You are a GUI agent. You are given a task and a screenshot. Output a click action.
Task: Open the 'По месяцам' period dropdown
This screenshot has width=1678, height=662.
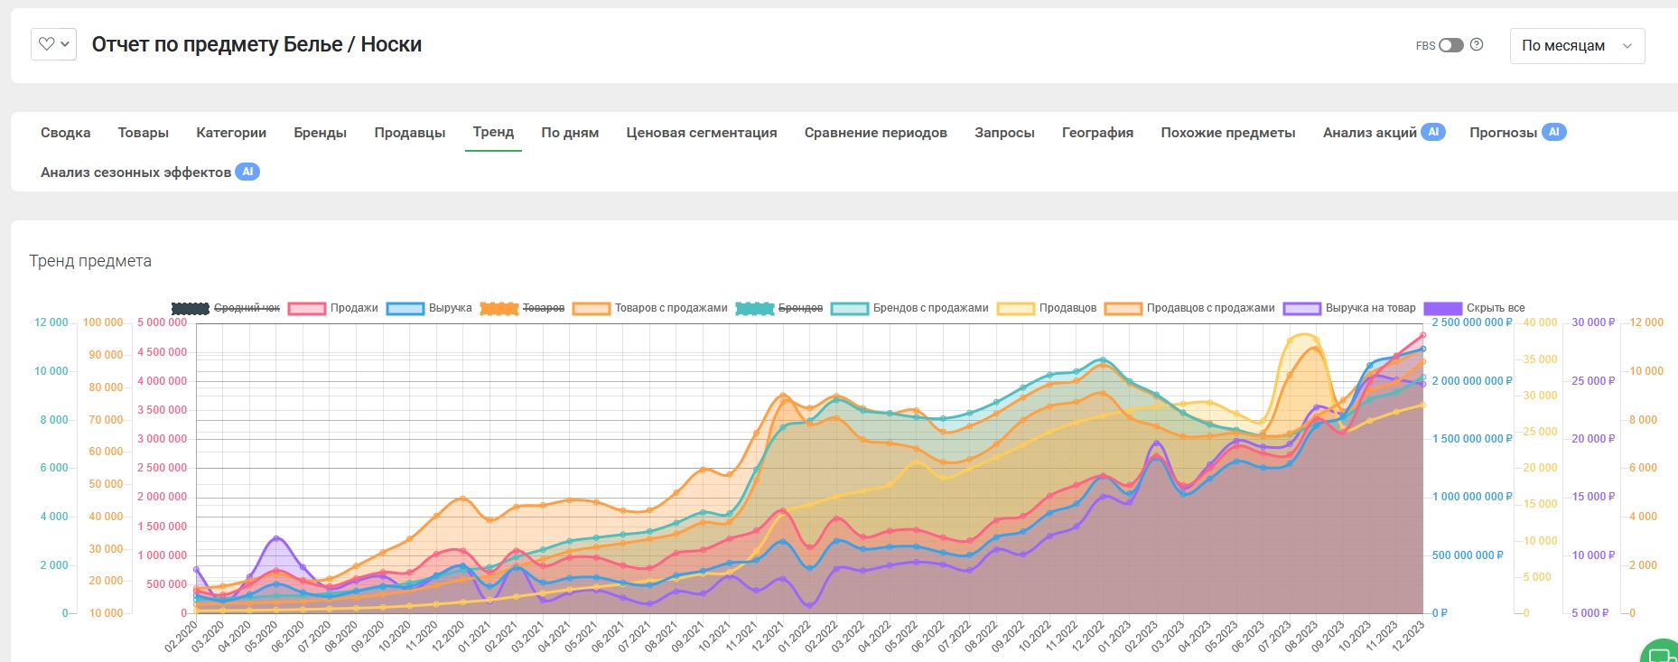coord(1577,46)
